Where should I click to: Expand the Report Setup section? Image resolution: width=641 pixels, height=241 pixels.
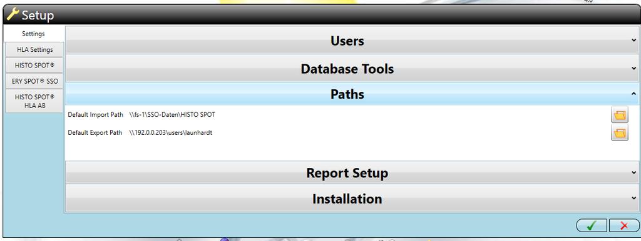click(x=352, y=172)
